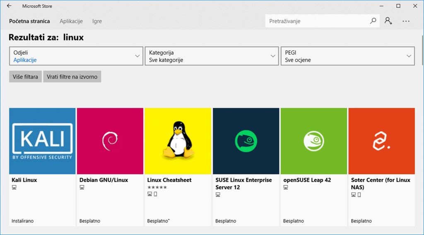This screenshot has width=424, height=235.
Task: Click the mobile device icon under Linux Cheatsheet
Action: [x=156, y=194]
